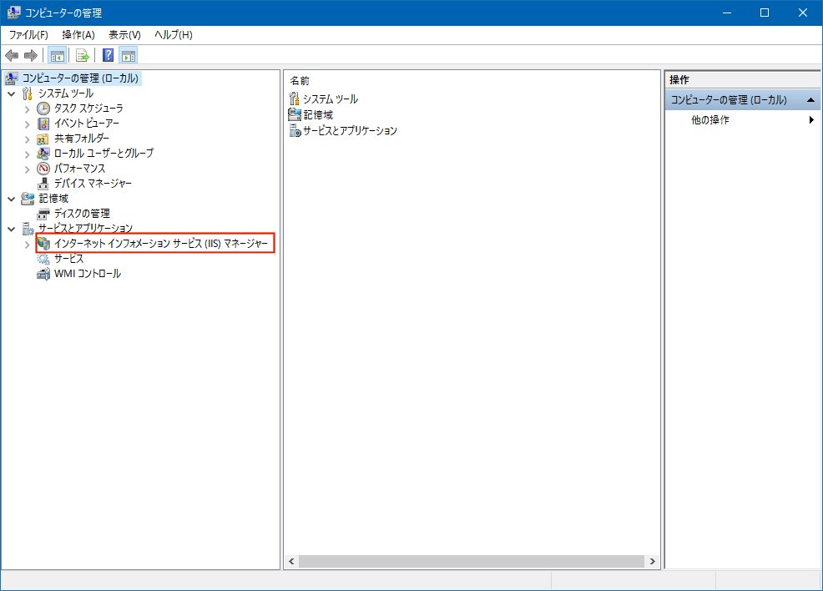Click the 共有フォルダー folder icon
The height and width of the screenshot is (591, 823).
pyautogui.click(x=43, y=139)
